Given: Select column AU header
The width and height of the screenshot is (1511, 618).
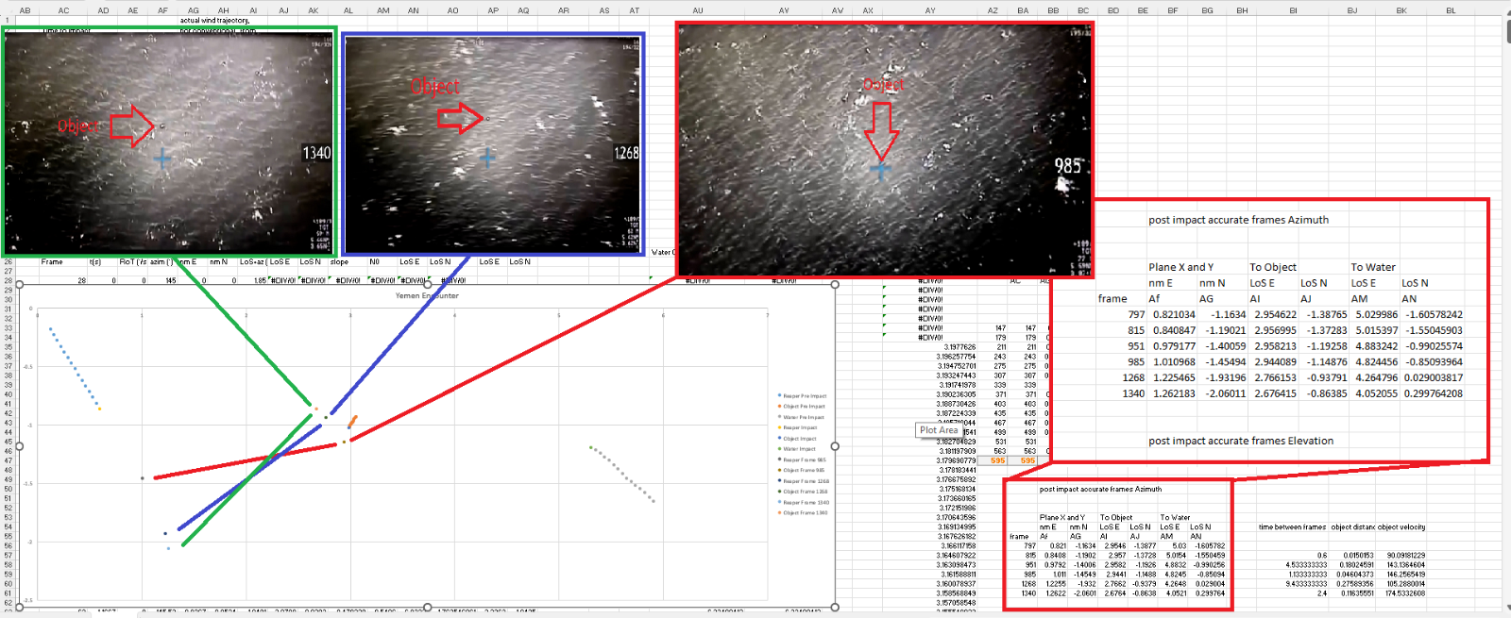Looking at the screenshot, I should coord(698,10).
